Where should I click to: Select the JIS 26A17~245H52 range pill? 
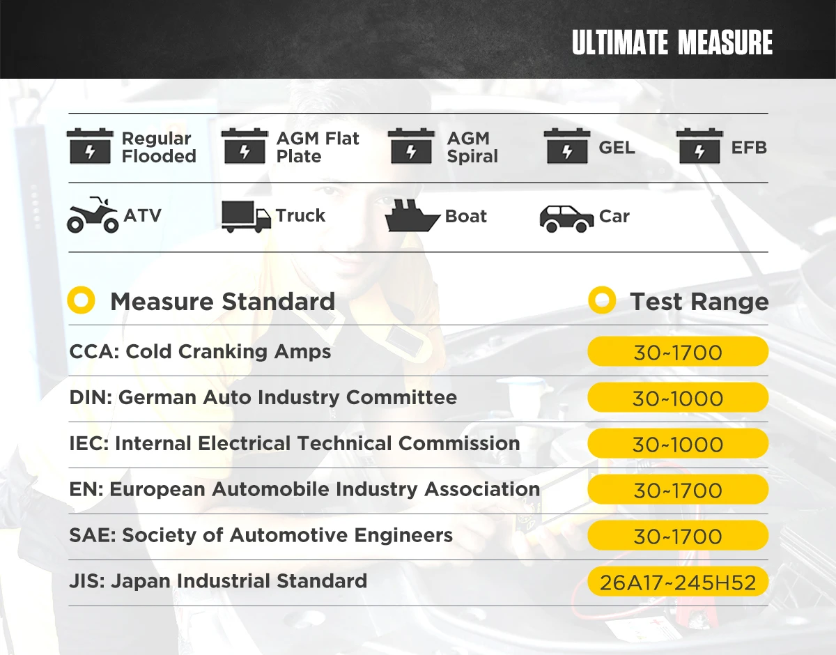pos(678,582)
